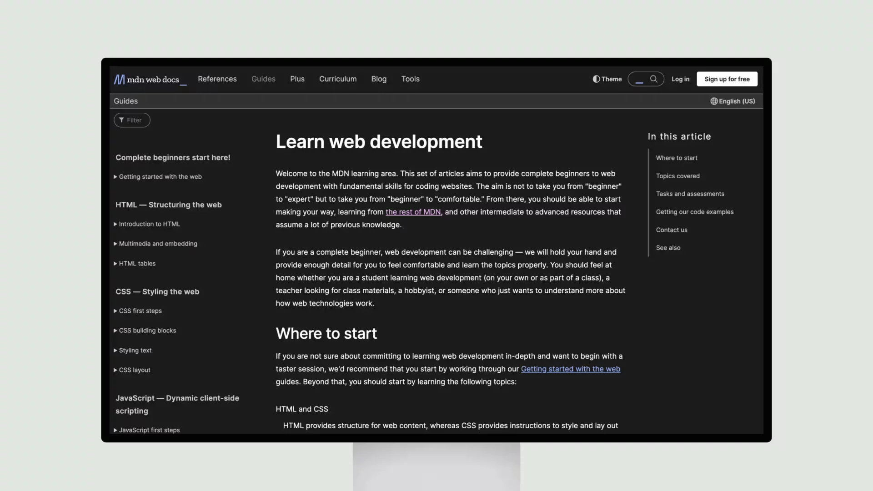Toggle the Filter sidebar panel
This screenshot has width=873, height=491.
[x=132, y=119]
